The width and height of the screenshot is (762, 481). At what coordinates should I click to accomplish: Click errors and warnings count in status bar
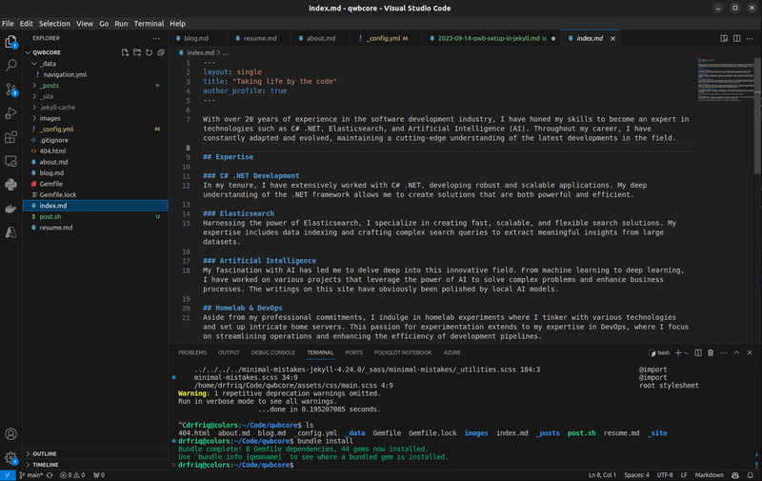pyautogui.click(x=72, y=475)
